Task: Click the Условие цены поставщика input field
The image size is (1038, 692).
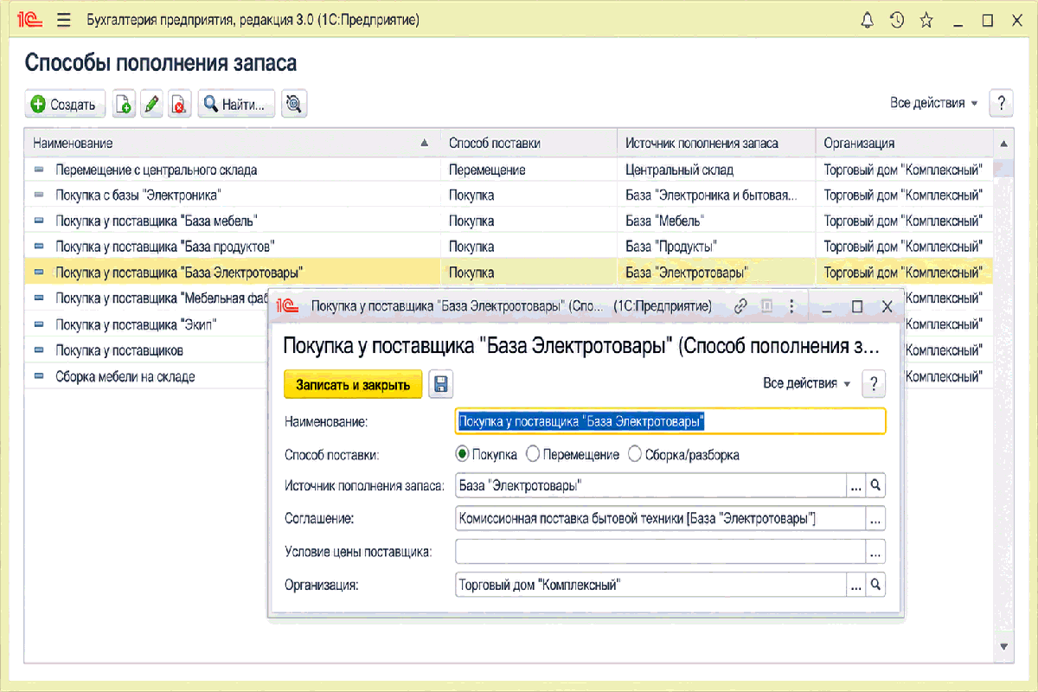Action: (660, 551)
